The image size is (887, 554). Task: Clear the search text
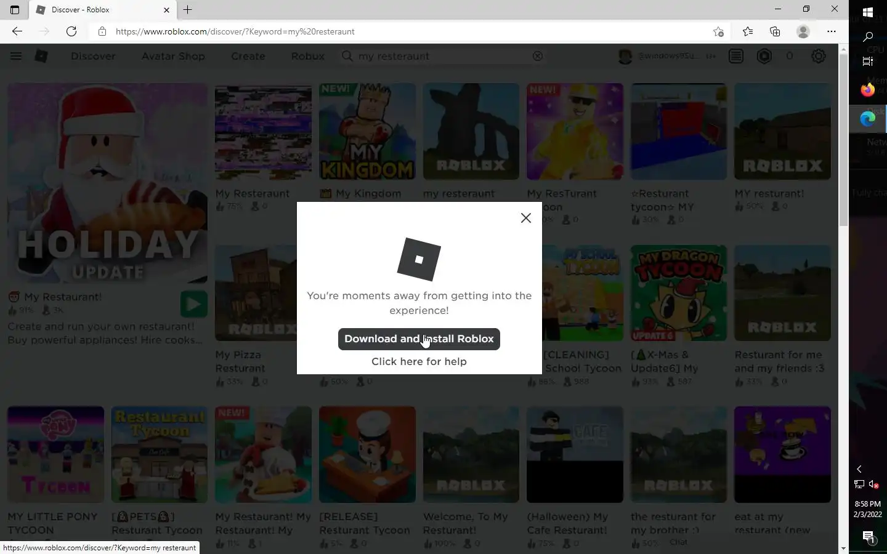(x=538, y=56)
